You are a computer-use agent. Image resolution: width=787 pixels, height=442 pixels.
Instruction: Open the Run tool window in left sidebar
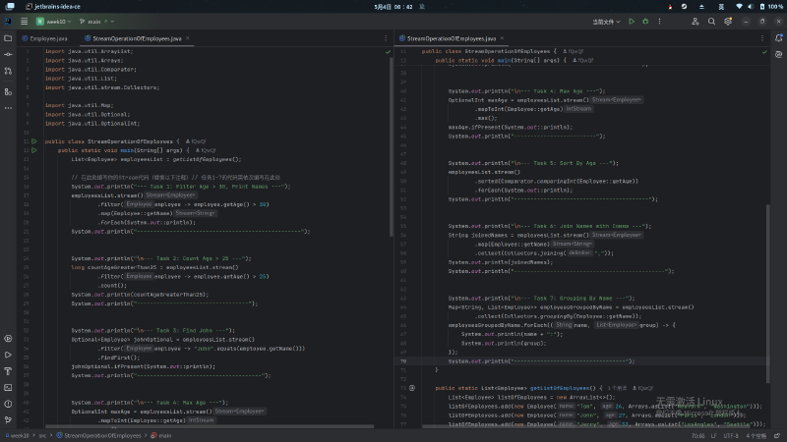click(x=8, y=355)
